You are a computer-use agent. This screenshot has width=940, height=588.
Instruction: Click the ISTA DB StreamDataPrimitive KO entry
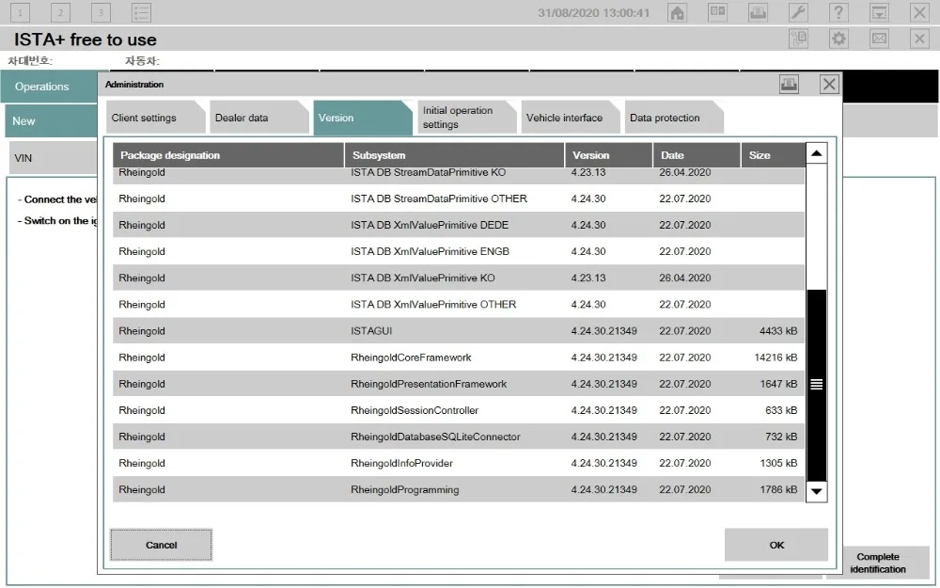tap(428, 173)
